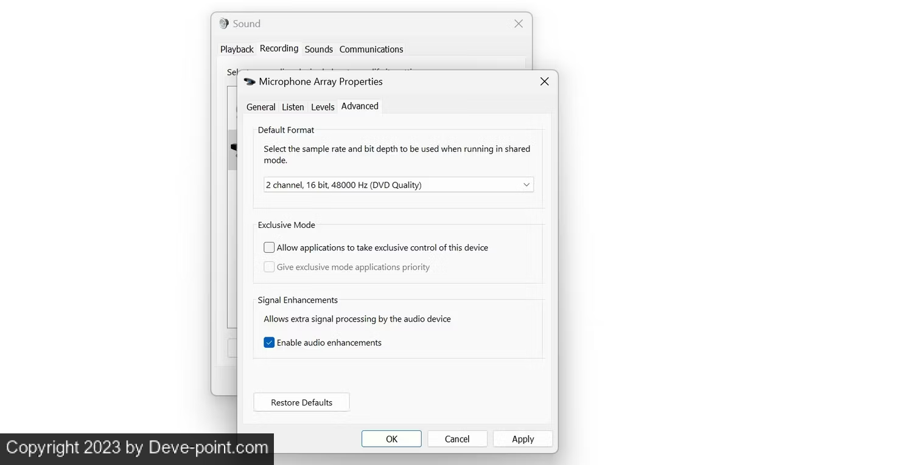
Task: Select the Recording tab in Sound window
Action: point(279,48)
